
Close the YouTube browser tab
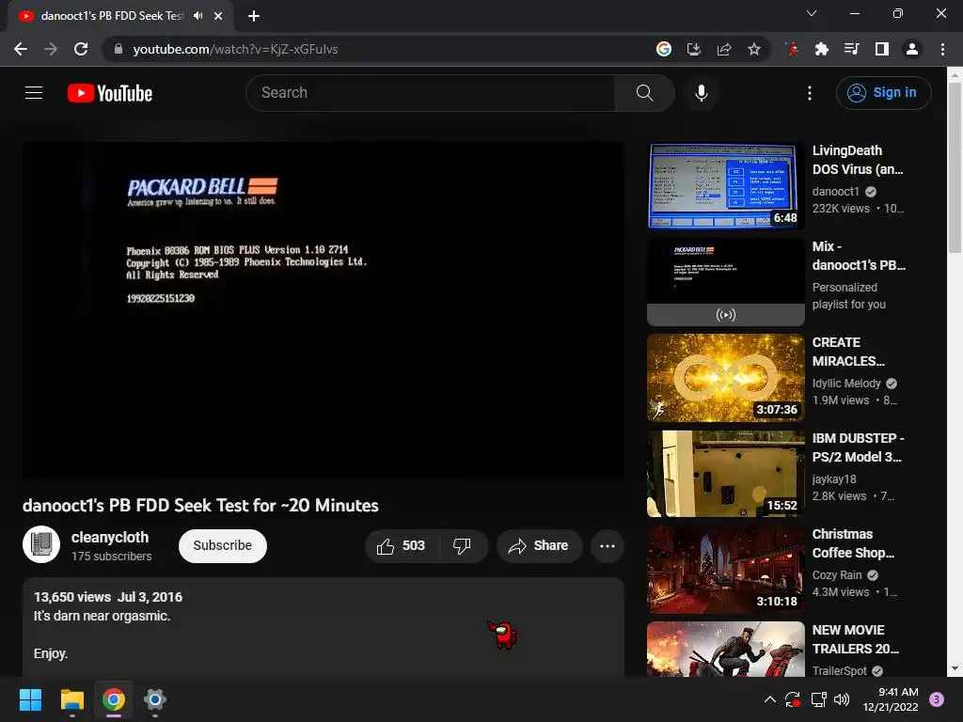tap(218, 16)
